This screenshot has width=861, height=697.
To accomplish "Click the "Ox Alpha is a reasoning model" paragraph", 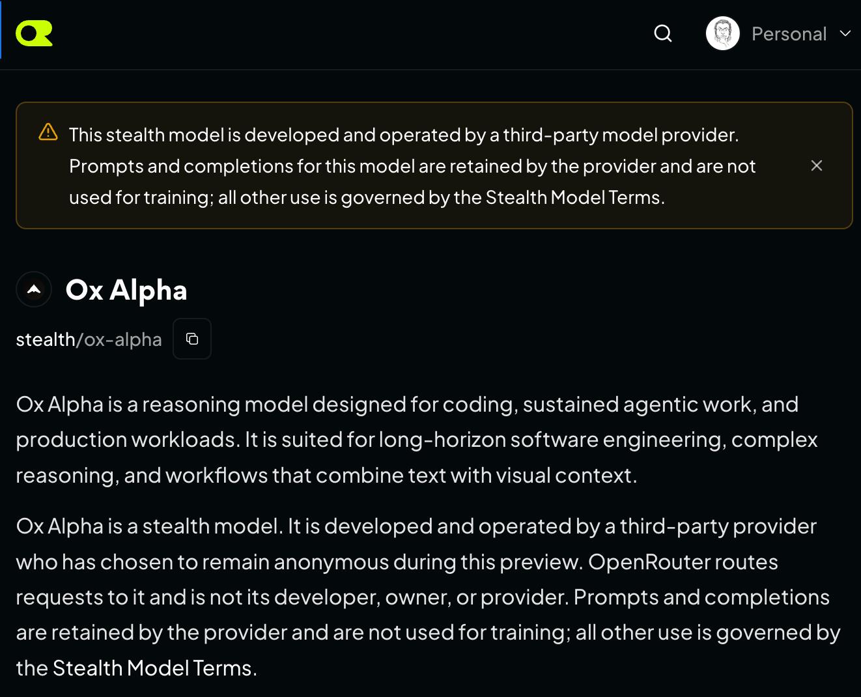I will point(417,440).
